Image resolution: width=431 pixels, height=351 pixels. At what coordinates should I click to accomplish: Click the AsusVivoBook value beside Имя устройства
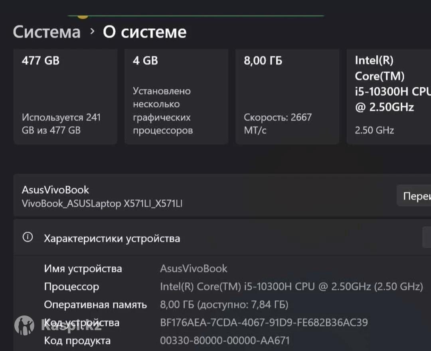coord(194,268)
